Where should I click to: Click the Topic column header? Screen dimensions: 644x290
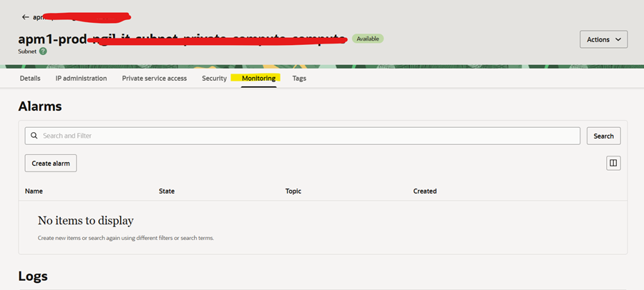[x=293, y=191]
